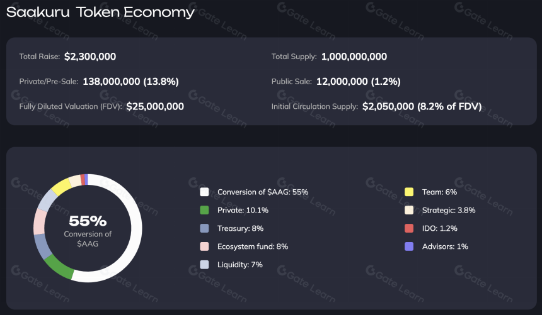
Task: Select the "Treasury: 8%" legend label
Action: [x=240, y=228]
